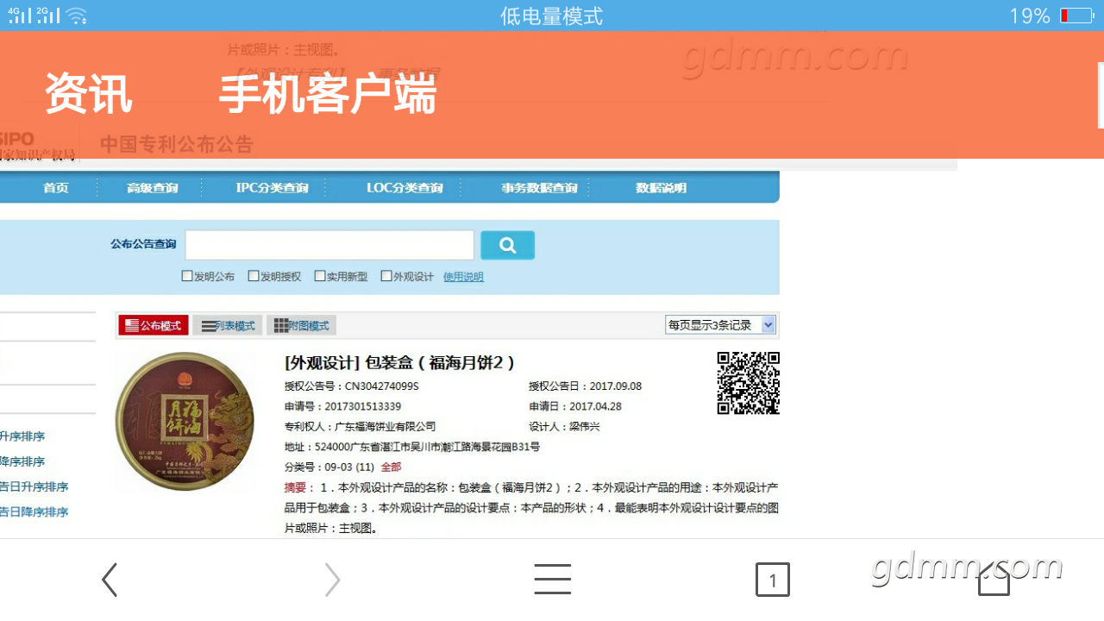
Task: Check the 发明授权 checkbox
Action: [x=254, y=276]
